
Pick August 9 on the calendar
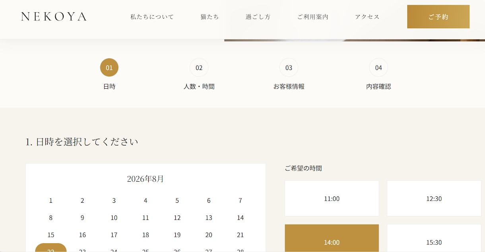coord(82,218)
